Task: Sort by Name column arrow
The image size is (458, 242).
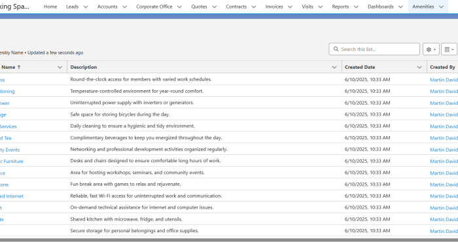Action: [x=19, y=67]
